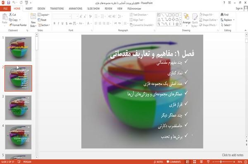Viewport: 248px width, 164px height.
Task: Open the Shape Outline options
Action: point(208,20)
